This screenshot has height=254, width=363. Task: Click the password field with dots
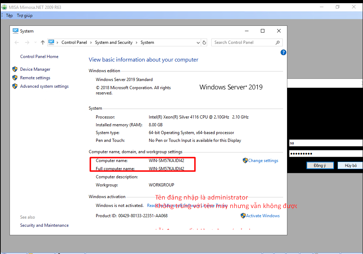tap(325, 154)
